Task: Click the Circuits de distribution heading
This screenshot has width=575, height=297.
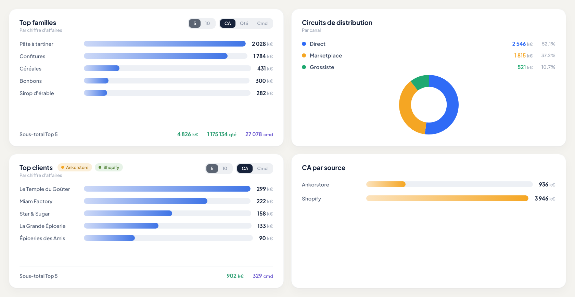Action: click(x=337, y=23)
